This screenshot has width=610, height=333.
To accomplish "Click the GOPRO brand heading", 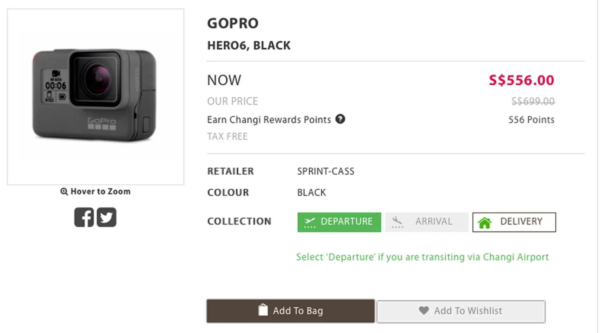I will 233,23.
